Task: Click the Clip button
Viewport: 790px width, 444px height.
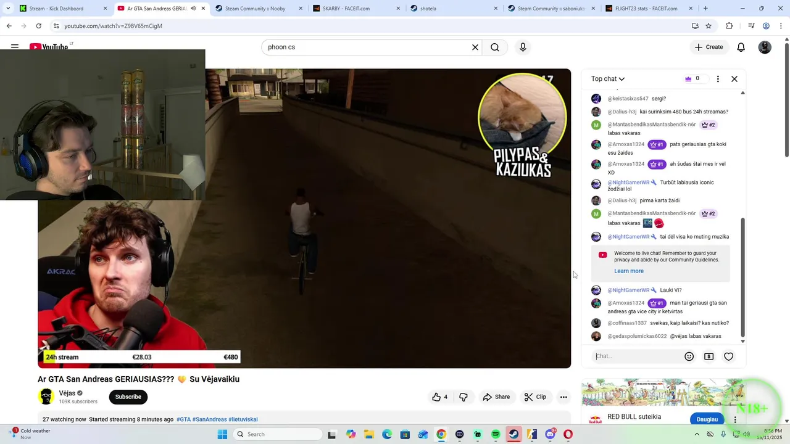Action: 535,397
